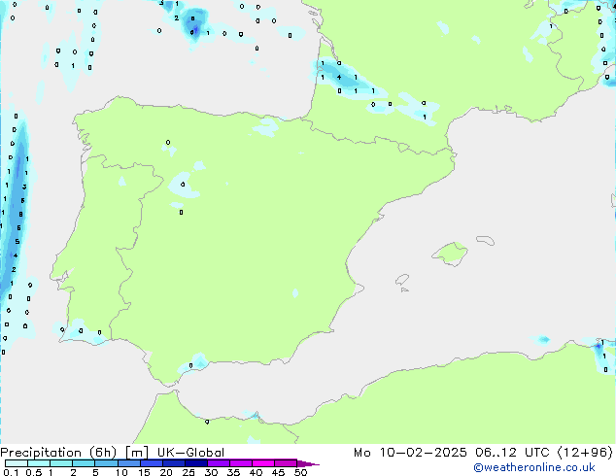Click the legend value label '50'
616x476 pixels.
click(x=300, y=472)
